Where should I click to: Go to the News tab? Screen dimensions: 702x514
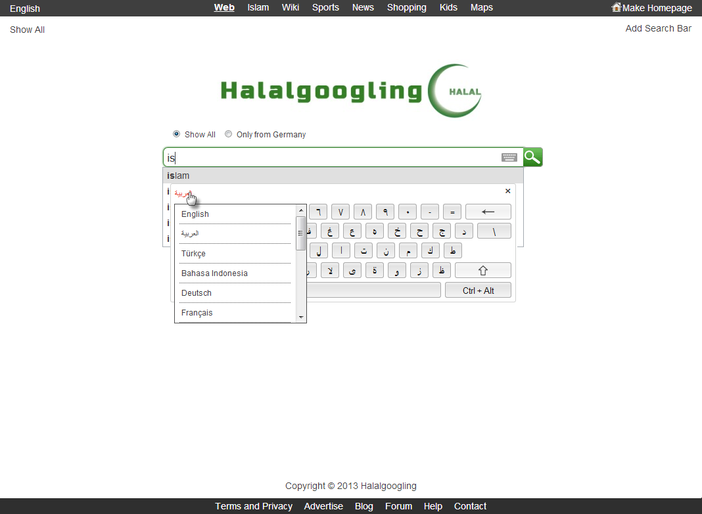click(363, 8)
